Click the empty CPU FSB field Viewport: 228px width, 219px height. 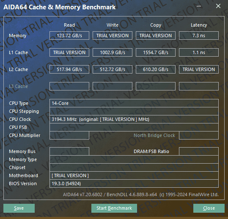pos(134,127)
